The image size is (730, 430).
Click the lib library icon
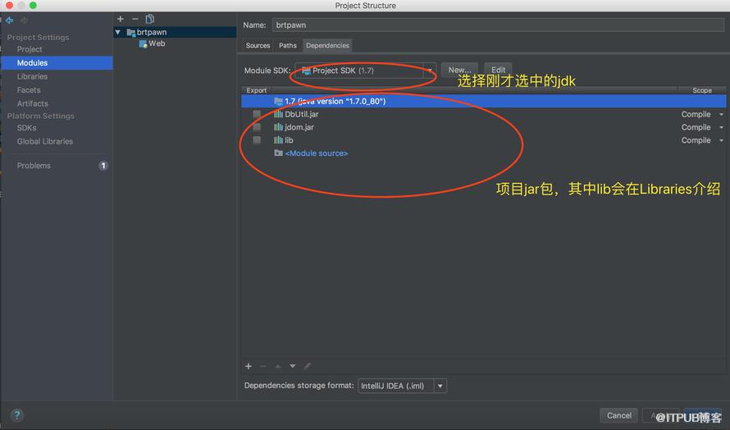(x=278, y=140)
